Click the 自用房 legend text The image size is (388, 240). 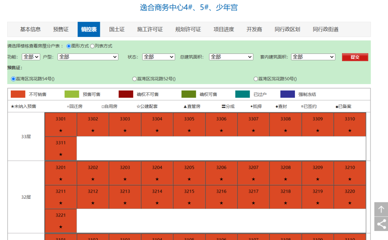click(111, 106)
